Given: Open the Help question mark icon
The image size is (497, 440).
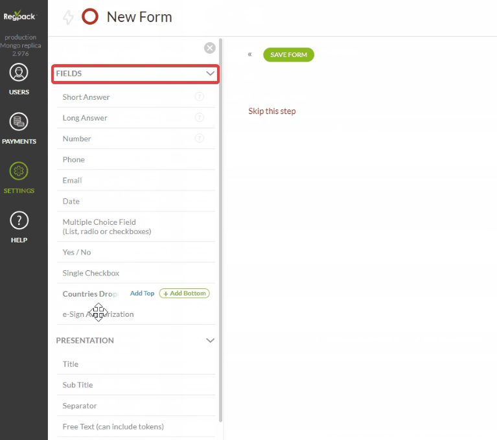Looking at the screenshot, I should (19, 220).
